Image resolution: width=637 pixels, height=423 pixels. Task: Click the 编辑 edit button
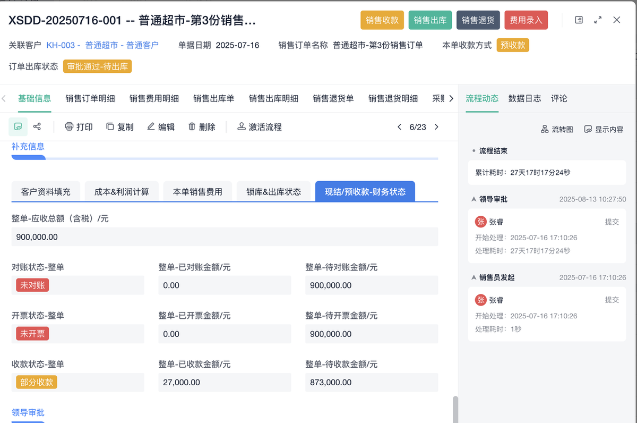tap(161, 127)
